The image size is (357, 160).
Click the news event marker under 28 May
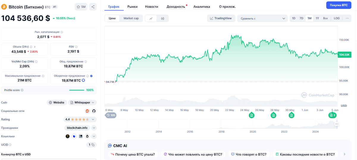273,115
